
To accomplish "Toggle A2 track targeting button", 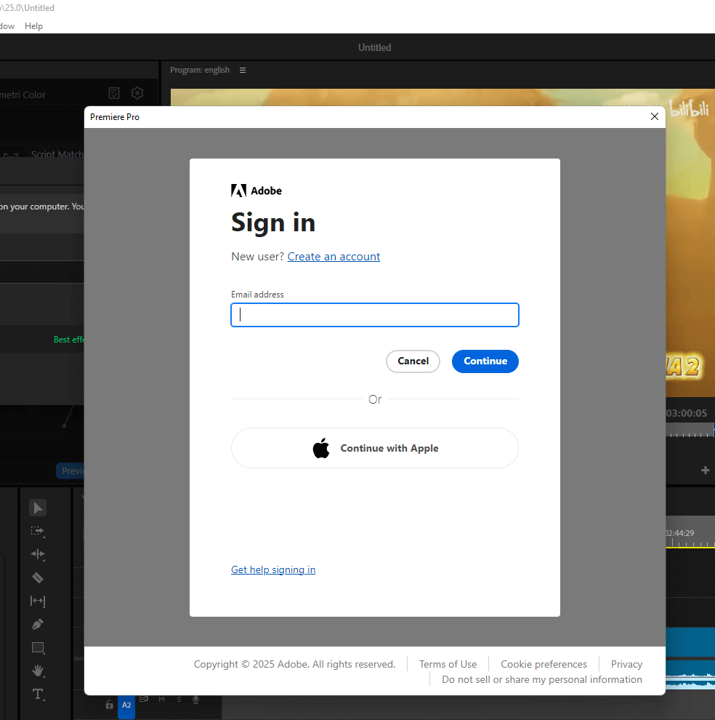I will click(x=126, y=705).
